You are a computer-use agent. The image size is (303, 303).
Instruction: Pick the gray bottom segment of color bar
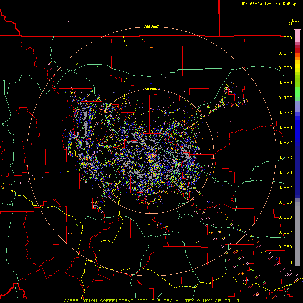tap(297, 234)
